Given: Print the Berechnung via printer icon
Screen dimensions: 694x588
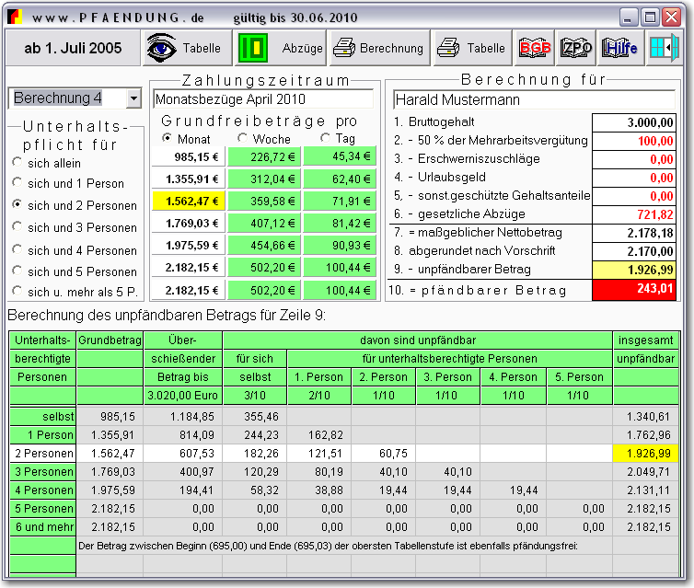Looking at the screenshot, I should [379, 48].
